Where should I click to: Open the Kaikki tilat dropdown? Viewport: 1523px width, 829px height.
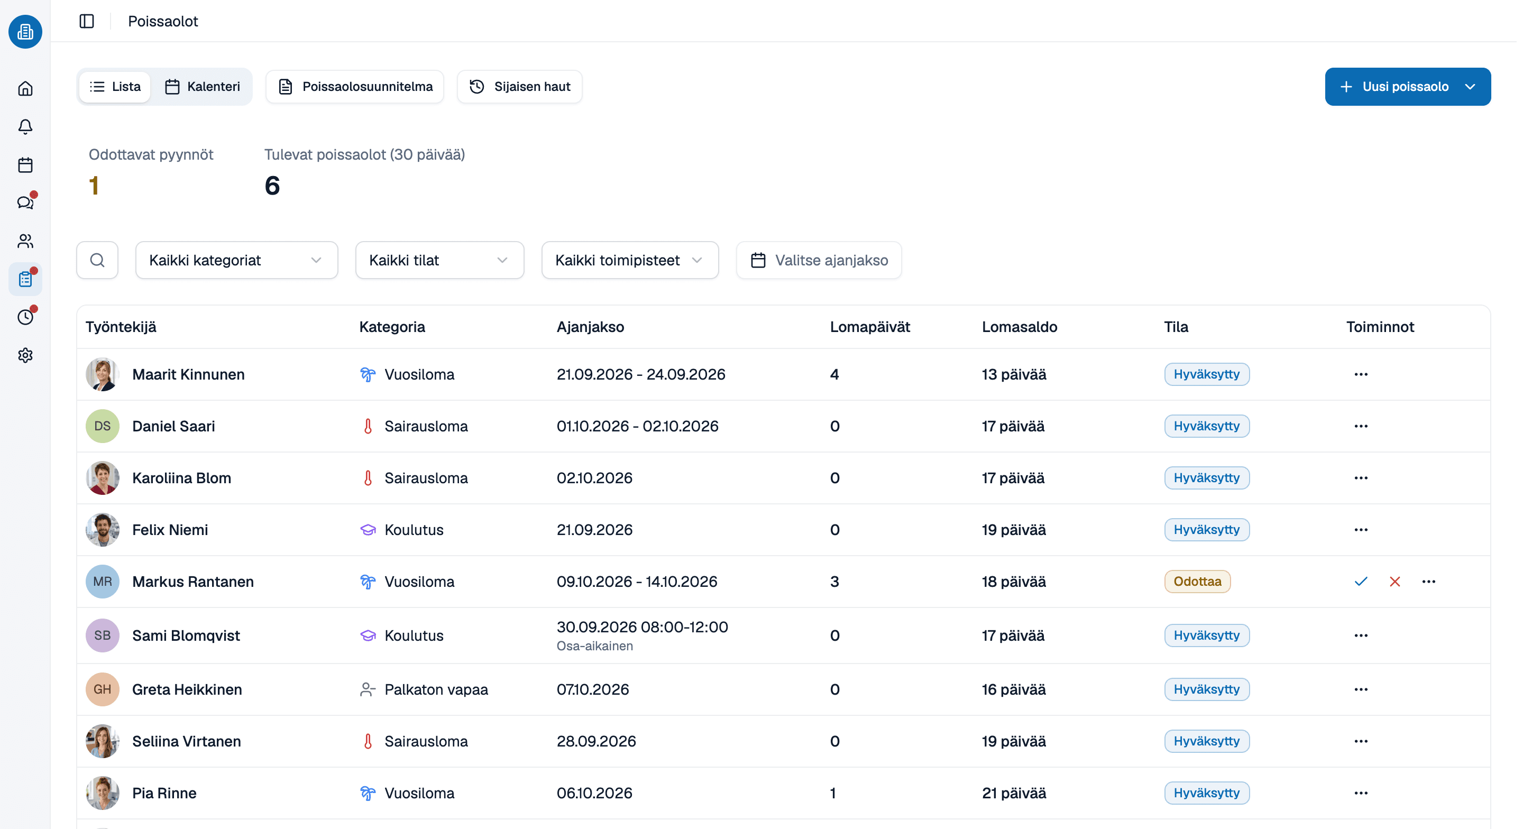[439, 260]
